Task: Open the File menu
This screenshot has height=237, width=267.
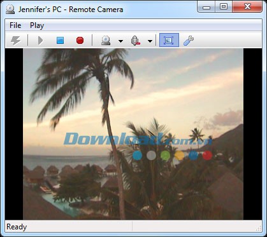Action: point(15,25)
